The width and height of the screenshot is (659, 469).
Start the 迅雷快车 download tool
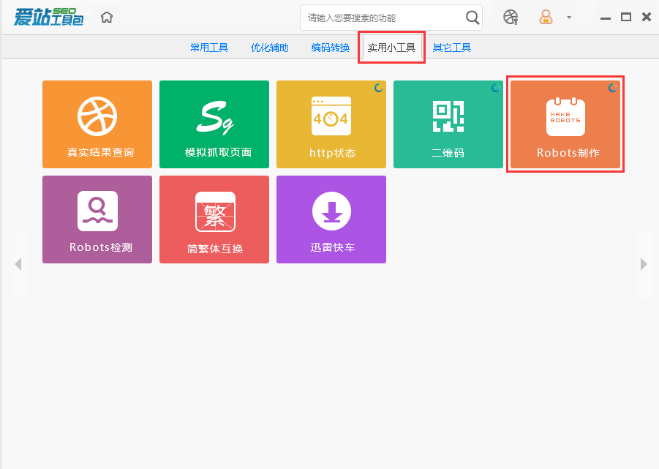point(331,220)
